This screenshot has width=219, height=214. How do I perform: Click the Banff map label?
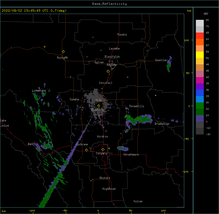point(32,144)
